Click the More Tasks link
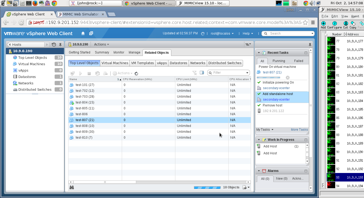 tap(299, 130)
